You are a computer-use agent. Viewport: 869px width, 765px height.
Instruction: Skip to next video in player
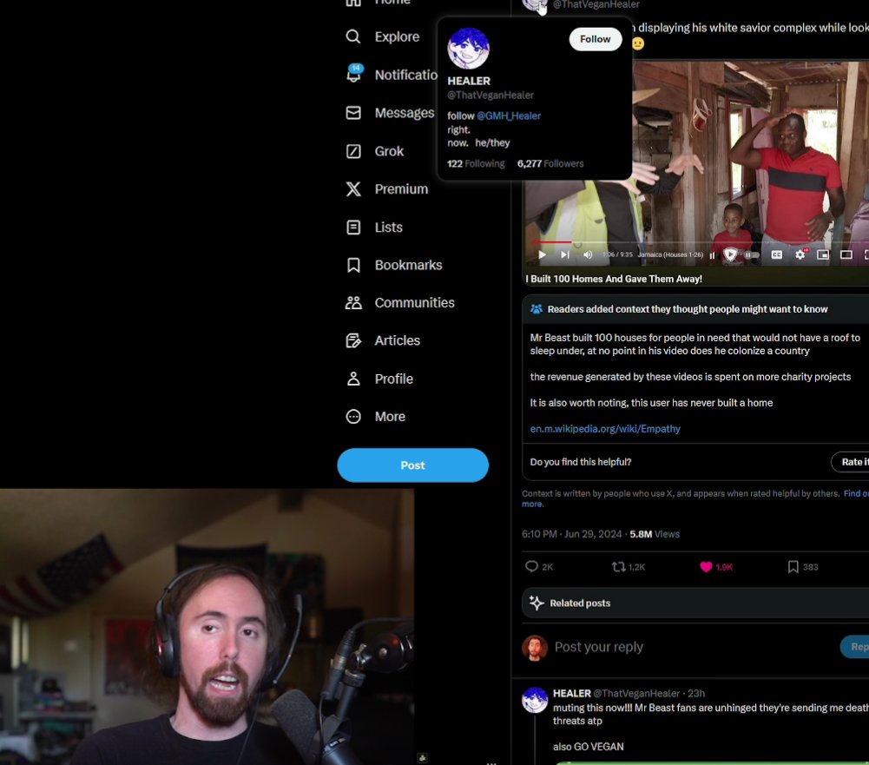[x=564, y=254]
